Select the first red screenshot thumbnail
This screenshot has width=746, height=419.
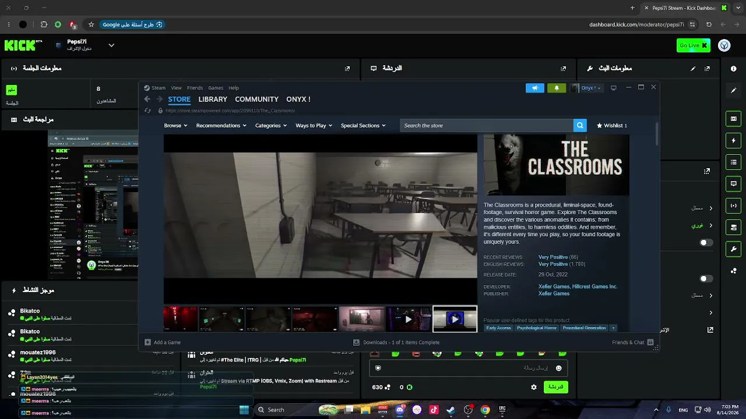pyautogui.click(x=181, y=319)
